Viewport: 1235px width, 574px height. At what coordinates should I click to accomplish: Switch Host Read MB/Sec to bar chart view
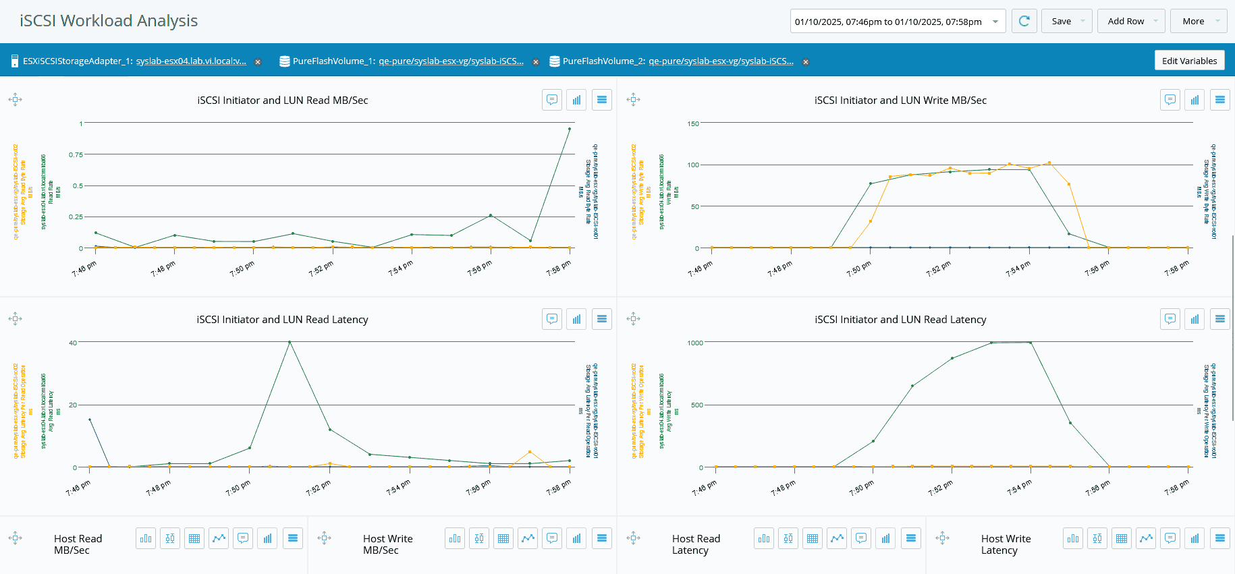pos(146,538)
